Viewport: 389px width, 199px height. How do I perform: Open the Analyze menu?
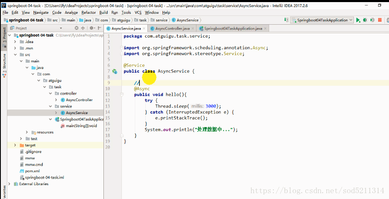(x=72, y=13)
